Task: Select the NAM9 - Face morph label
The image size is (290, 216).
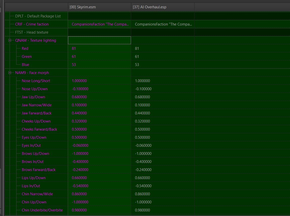Action: pyautogui.click(x=32, y=73)
